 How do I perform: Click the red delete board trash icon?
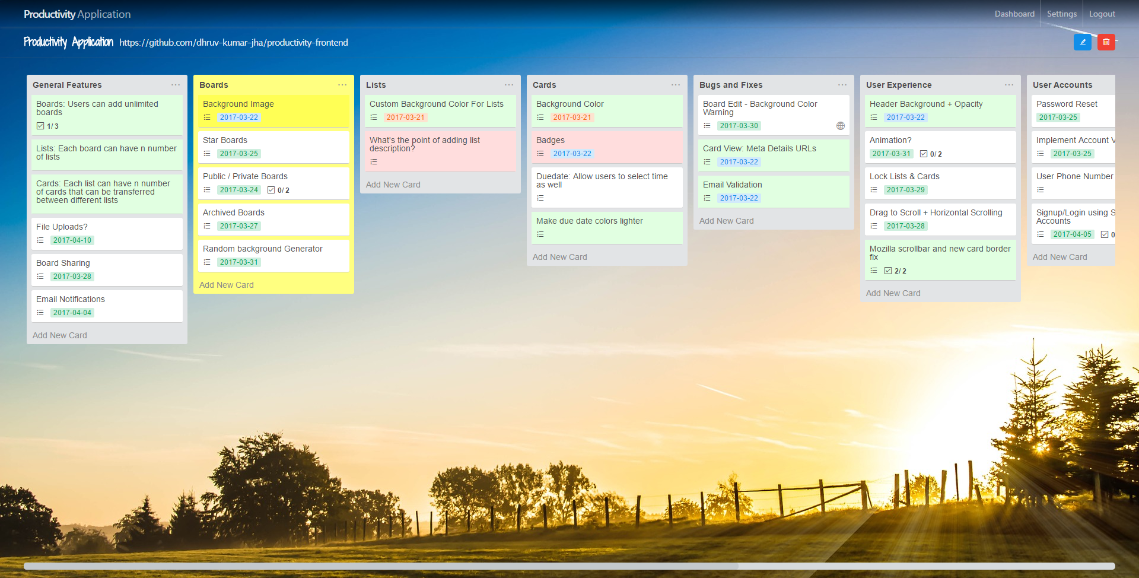pos(1106,42)
